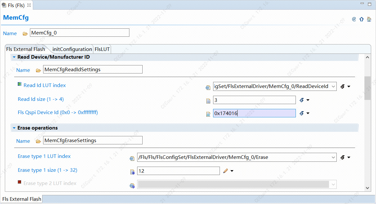Toggle the green Read Id LUT index enable box
Viewport: 376px width, 204px height.
[20, 84]
